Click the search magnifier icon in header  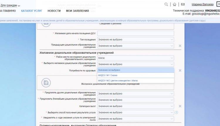[166, 4]
